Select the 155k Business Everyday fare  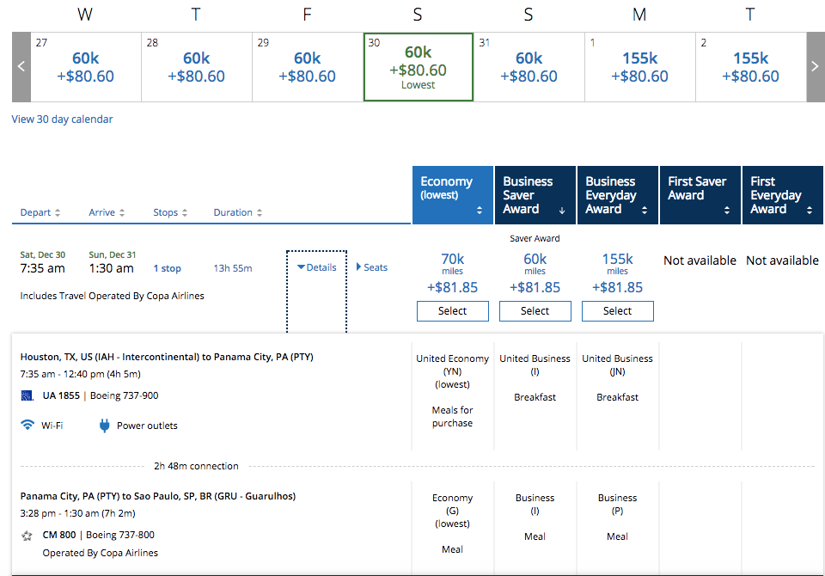(617, 311)
